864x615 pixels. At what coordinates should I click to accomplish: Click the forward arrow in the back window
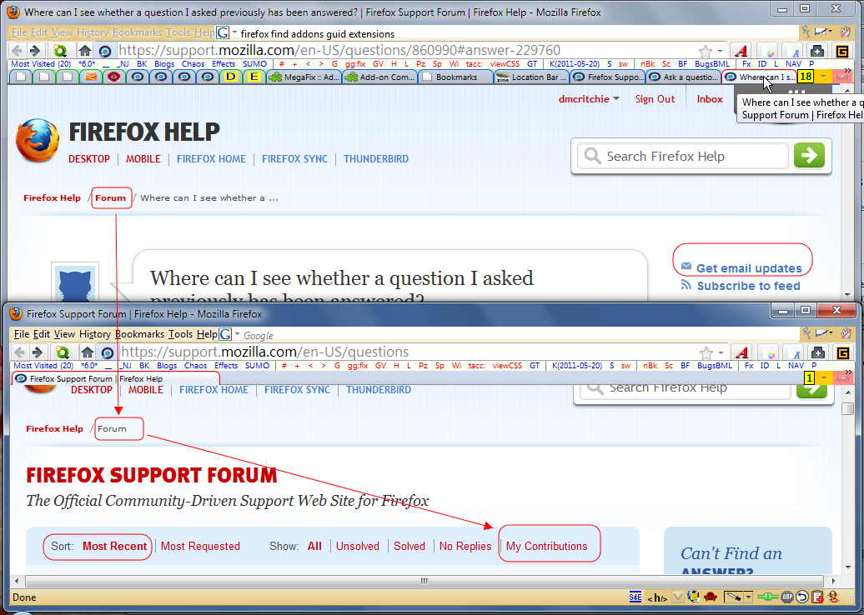tap(35, 51)
